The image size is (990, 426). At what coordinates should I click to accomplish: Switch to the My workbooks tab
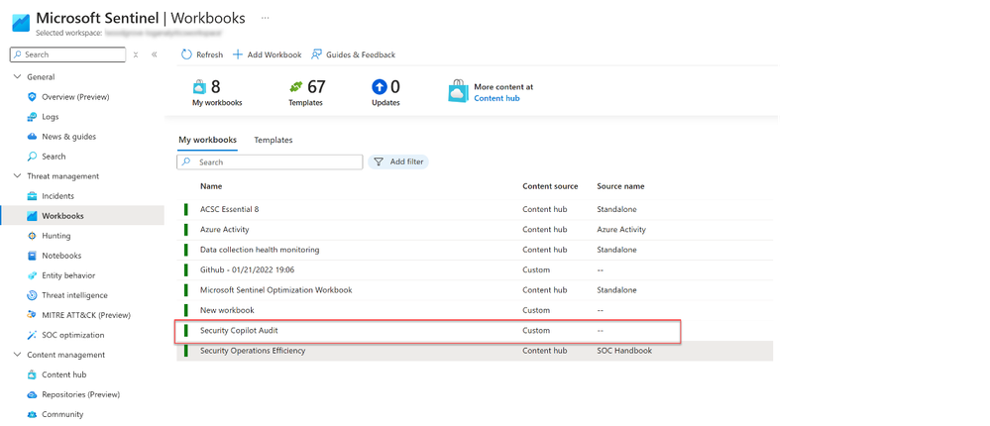click(x=208, y=140)
